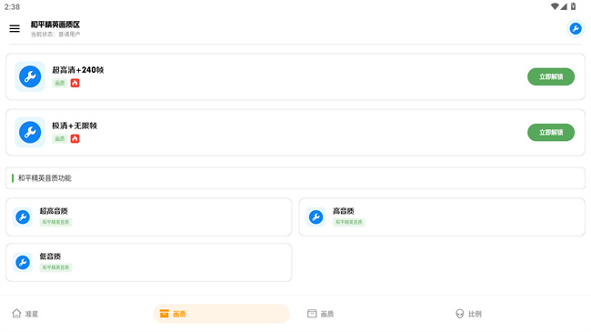Tap the home icon in bottom navigation
Viewport: 591px width, 332px height.
point(16,314)
